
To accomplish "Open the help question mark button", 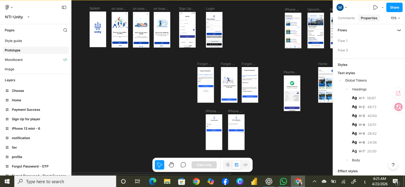I will pyautogui.click(x=393, y=165).
